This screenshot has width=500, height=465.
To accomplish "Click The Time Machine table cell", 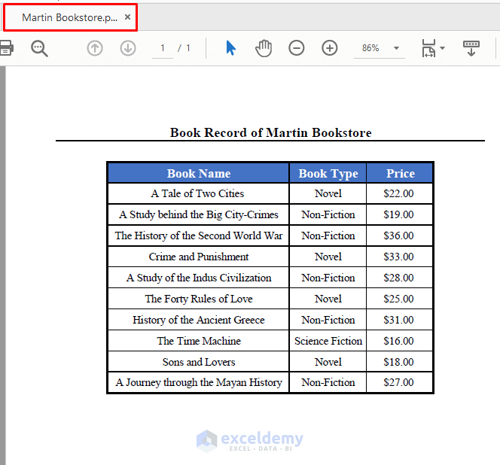I will pyautogui.click(x=198, y=341).
